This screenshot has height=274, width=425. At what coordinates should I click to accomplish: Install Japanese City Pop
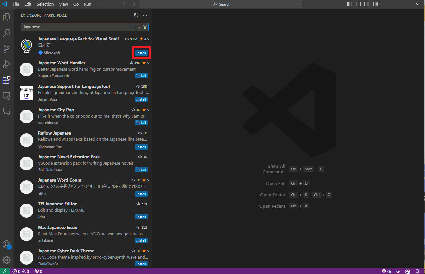click(141, 123)
